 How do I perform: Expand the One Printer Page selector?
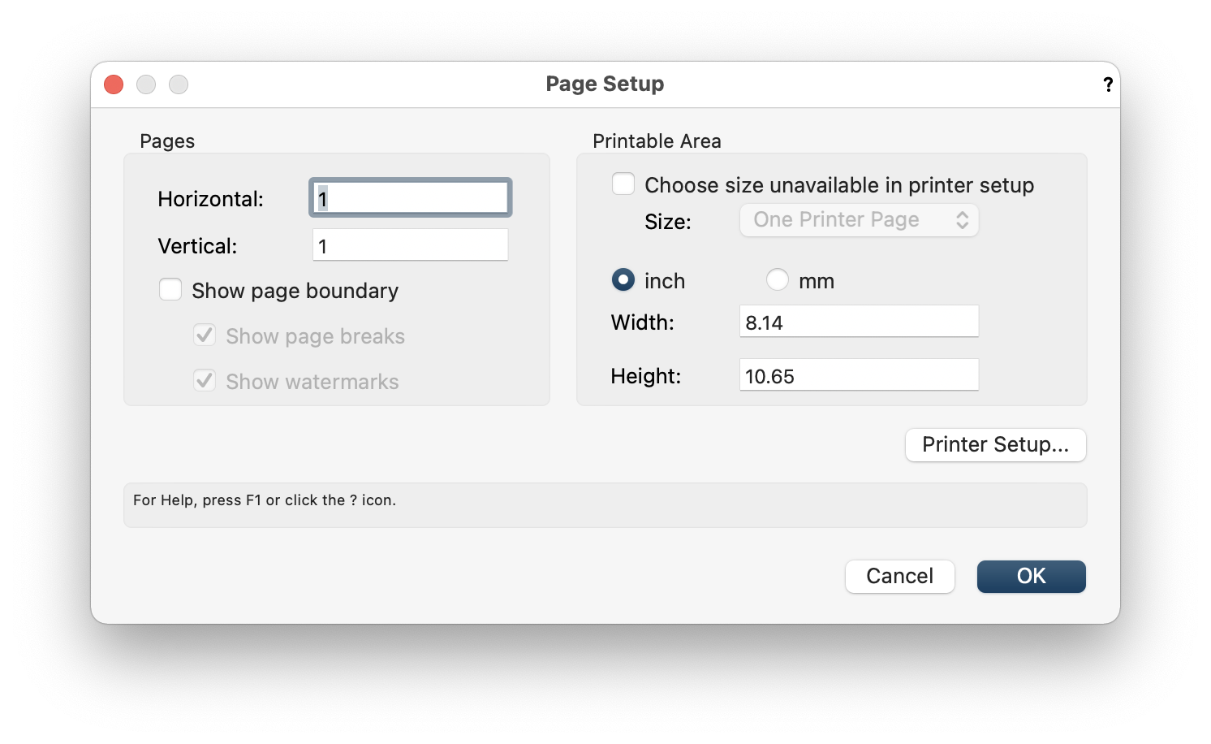coord(859,219)
